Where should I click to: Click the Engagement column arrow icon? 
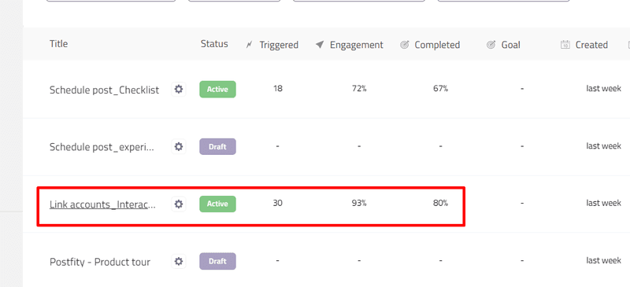tap(320, 45)
